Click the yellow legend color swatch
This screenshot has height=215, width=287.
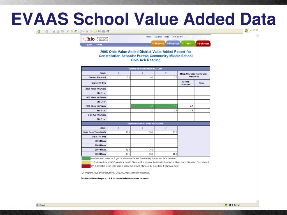click(86, 162)
